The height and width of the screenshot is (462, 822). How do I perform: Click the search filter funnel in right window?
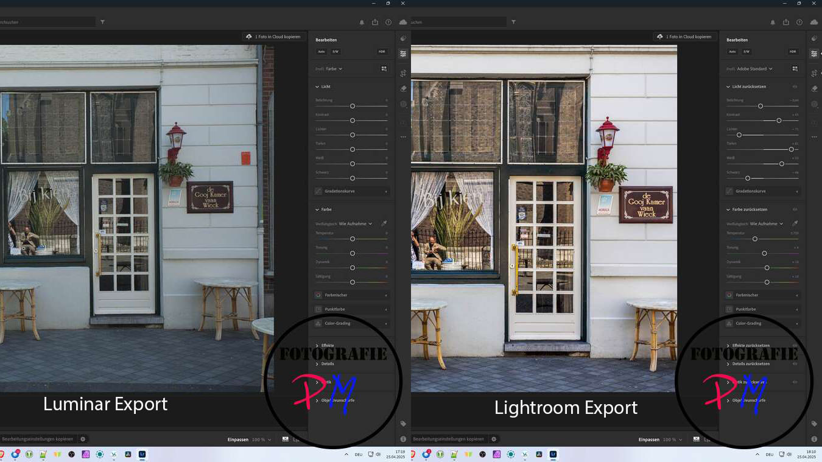513,22
